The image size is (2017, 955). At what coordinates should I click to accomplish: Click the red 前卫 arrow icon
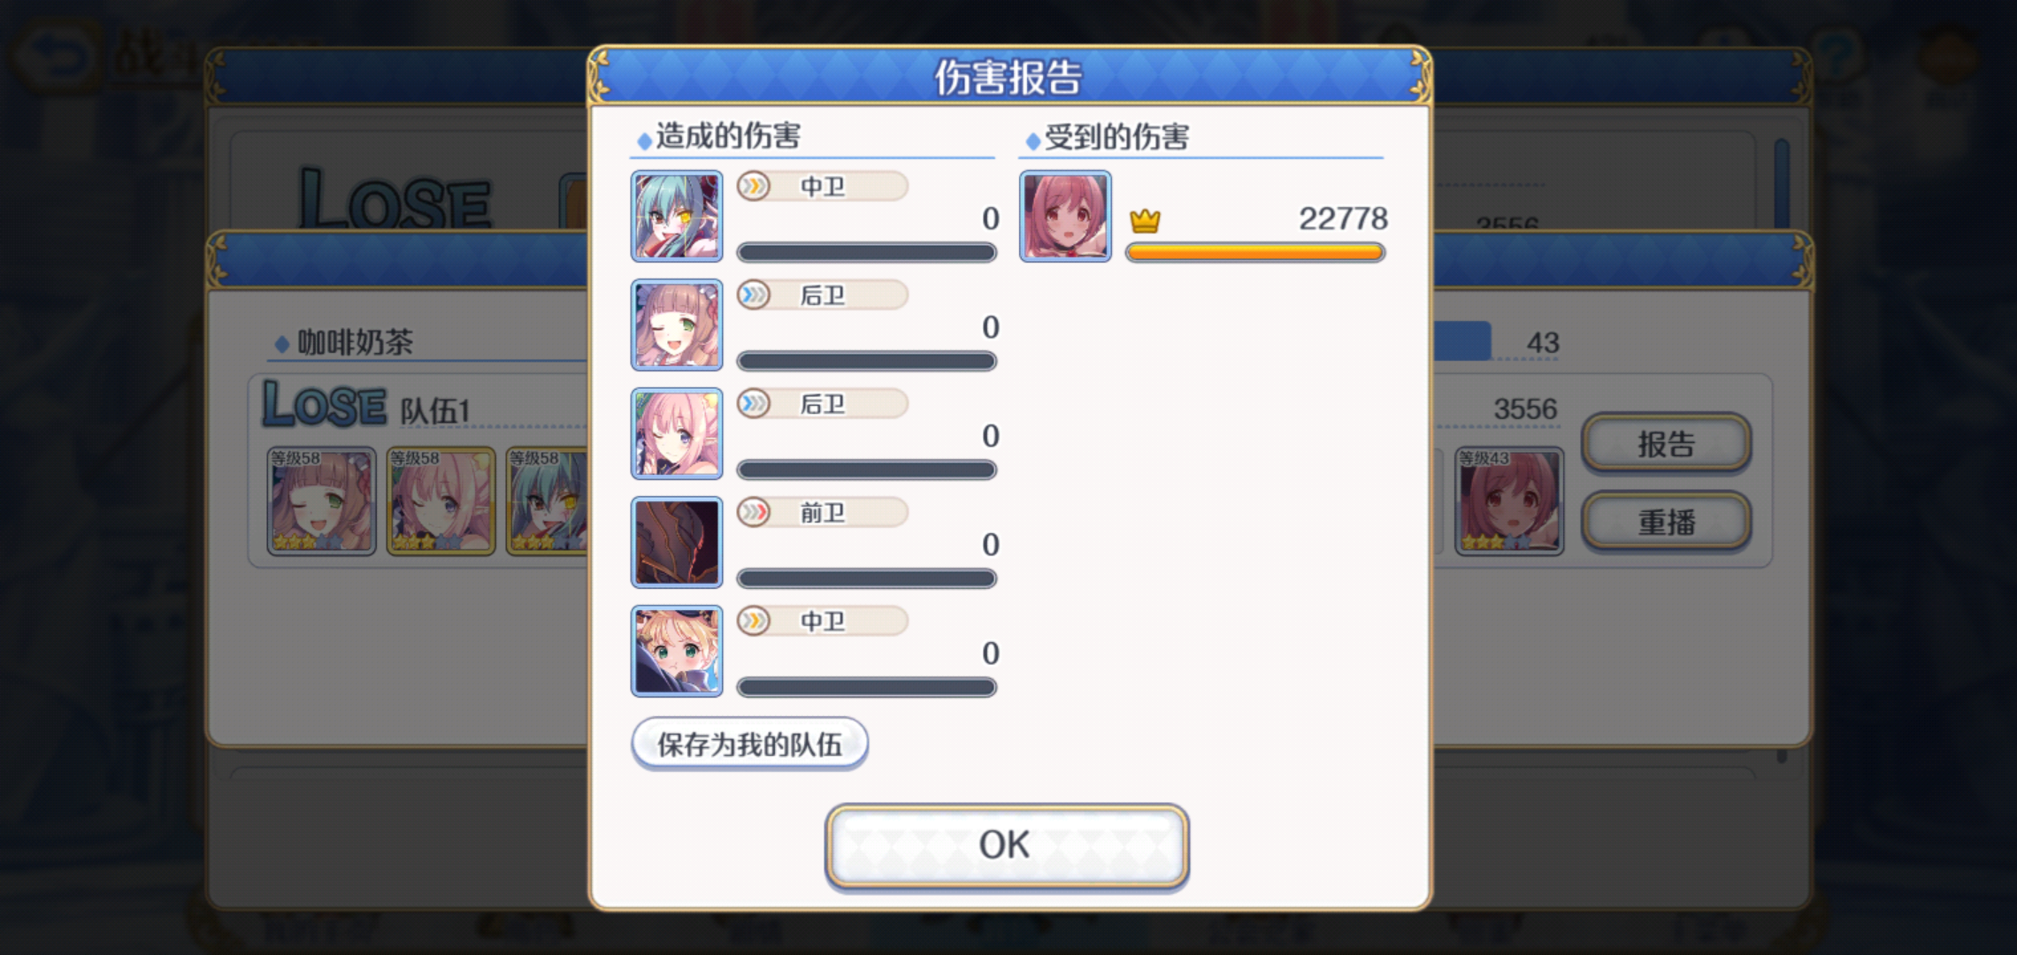754,513
